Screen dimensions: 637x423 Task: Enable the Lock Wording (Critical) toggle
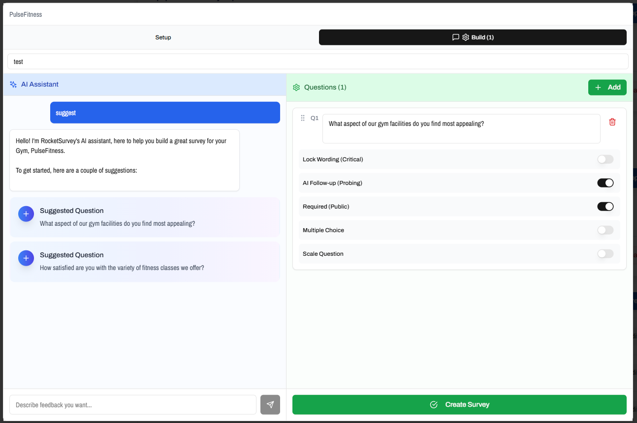[605, 159]
